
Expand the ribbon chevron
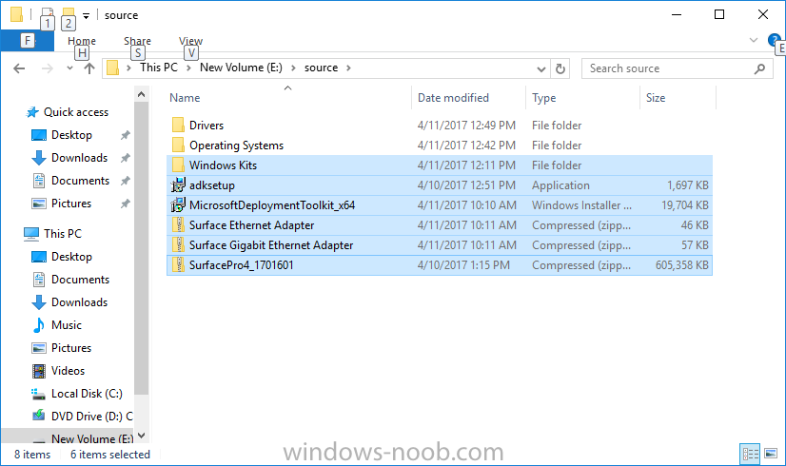[x=753, y=40]
